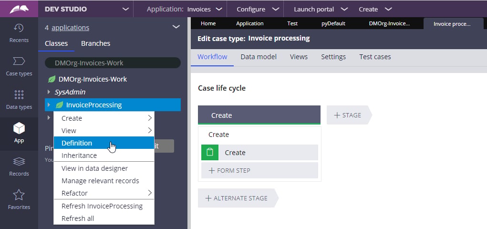The width and height of the screenshot is (487, 229).
Task: Select the Create step row
Action: pyautogui.click(x=259, y=153)
